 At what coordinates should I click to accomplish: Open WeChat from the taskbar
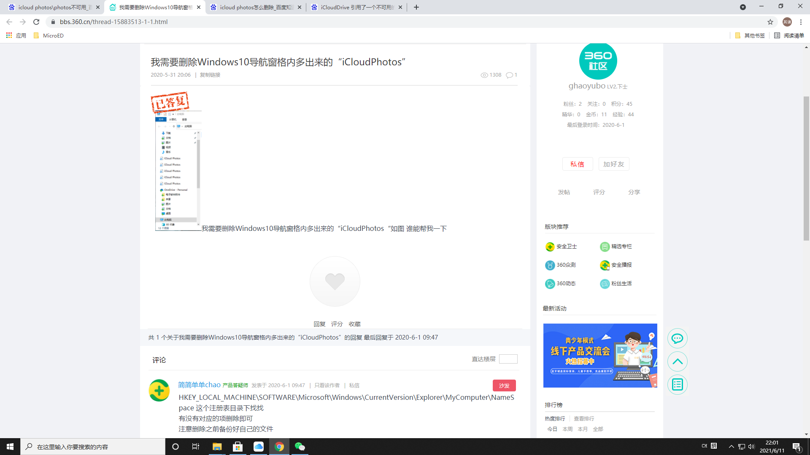tap(300, 447)
